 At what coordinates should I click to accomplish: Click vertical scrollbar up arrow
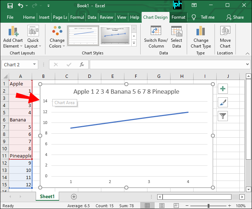click(248, 76)
